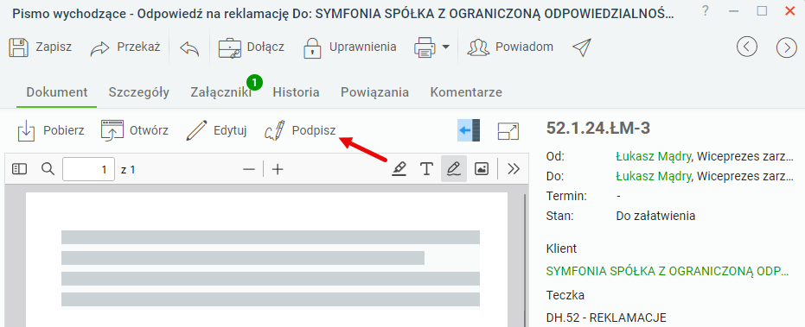Save the document with Zapisz

click(x=41, y=47)
